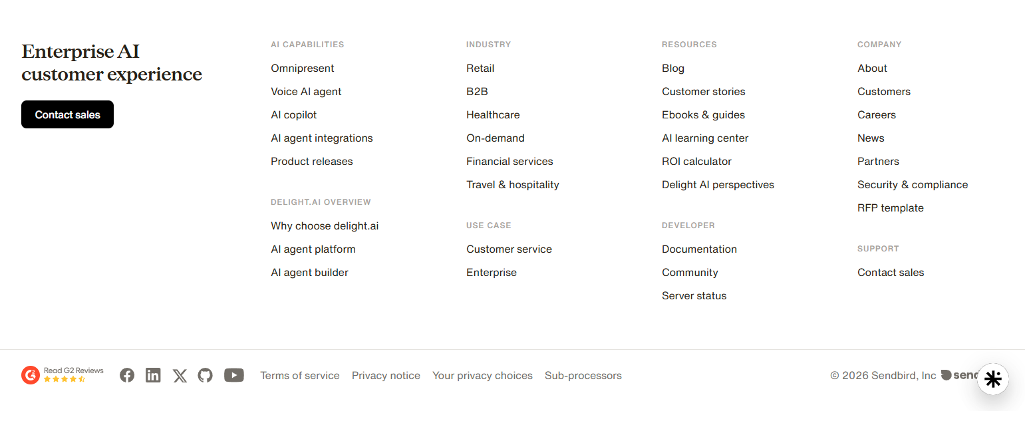Viewport: 1025px width, 425px height.
Task: Open Your privacy choices
Action: point(482,375)
